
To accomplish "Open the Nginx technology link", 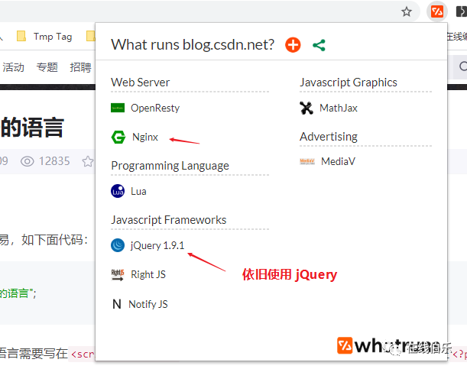I will 145,138.
